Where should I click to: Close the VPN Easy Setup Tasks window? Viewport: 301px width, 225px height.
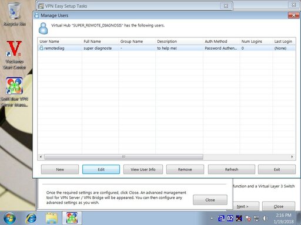[x=226, y=6]
